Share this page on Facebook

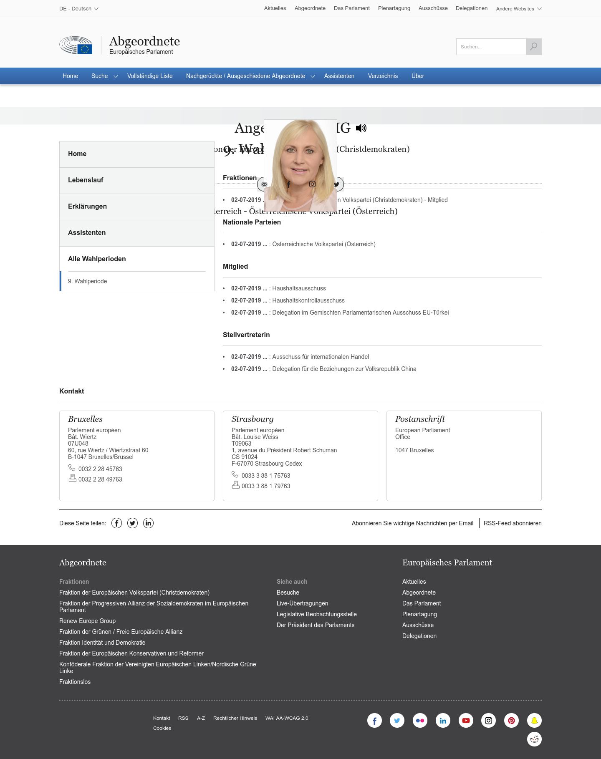click(x=116, y=523)
